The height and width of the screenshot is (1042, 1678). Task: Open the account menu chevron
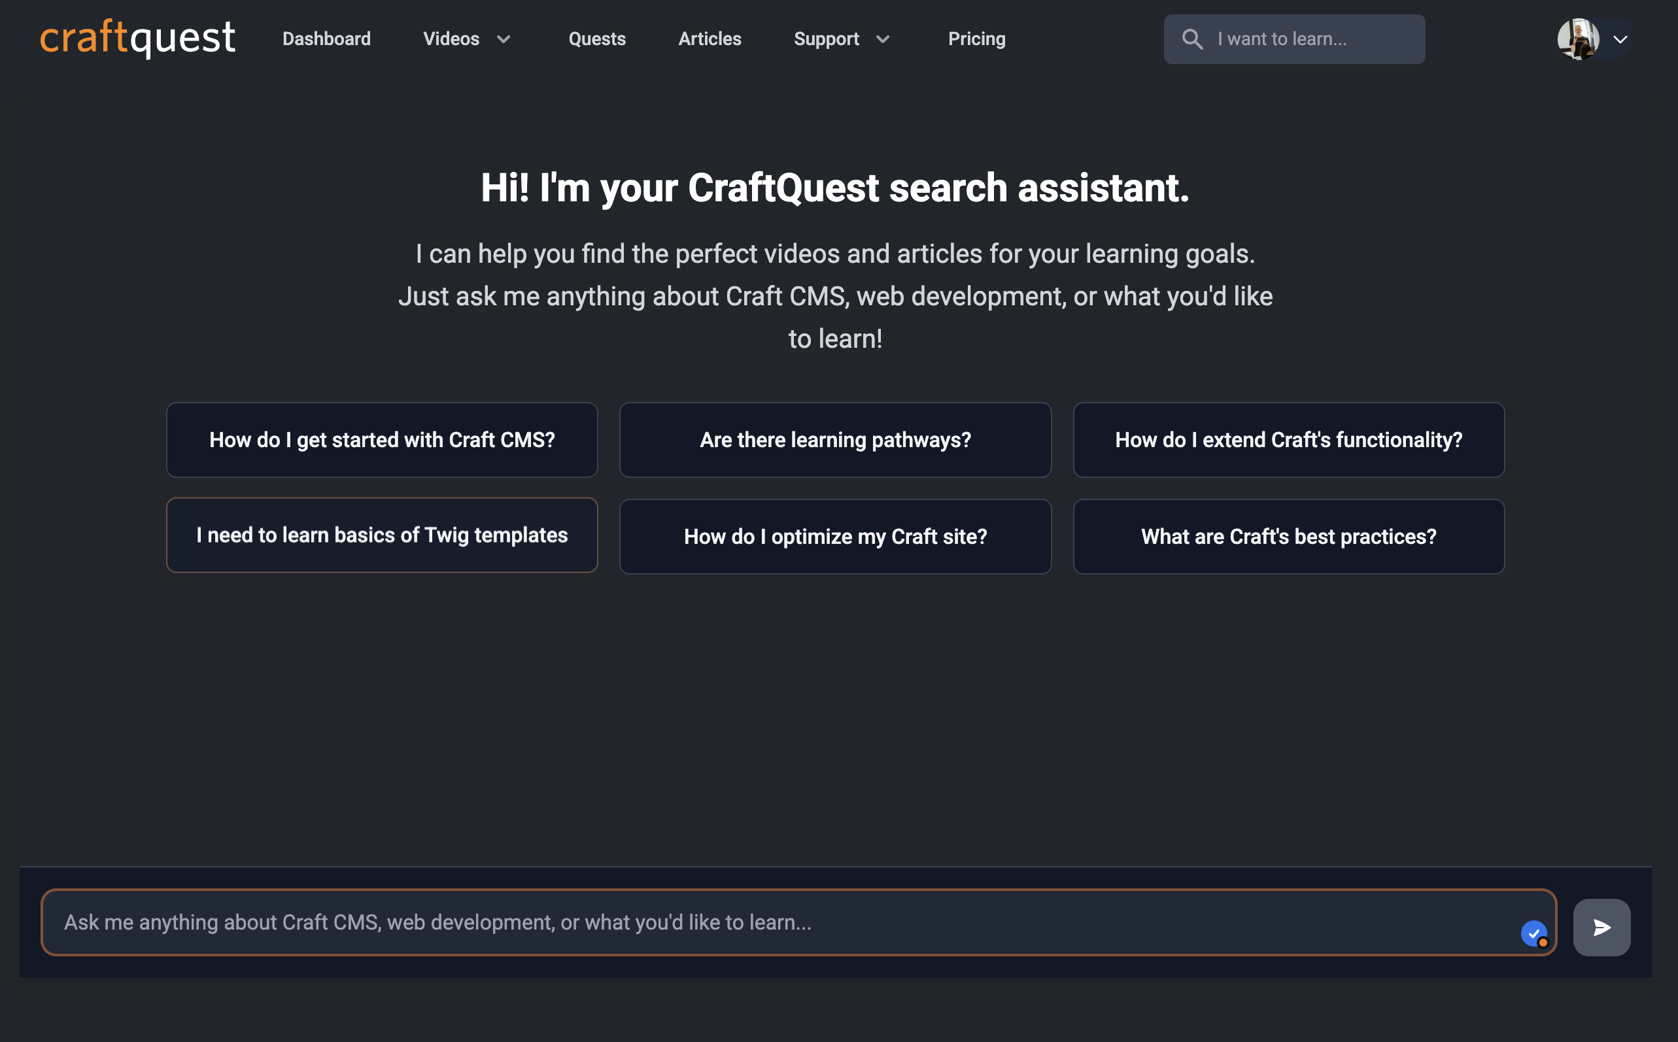click(x=1620, y=39)
